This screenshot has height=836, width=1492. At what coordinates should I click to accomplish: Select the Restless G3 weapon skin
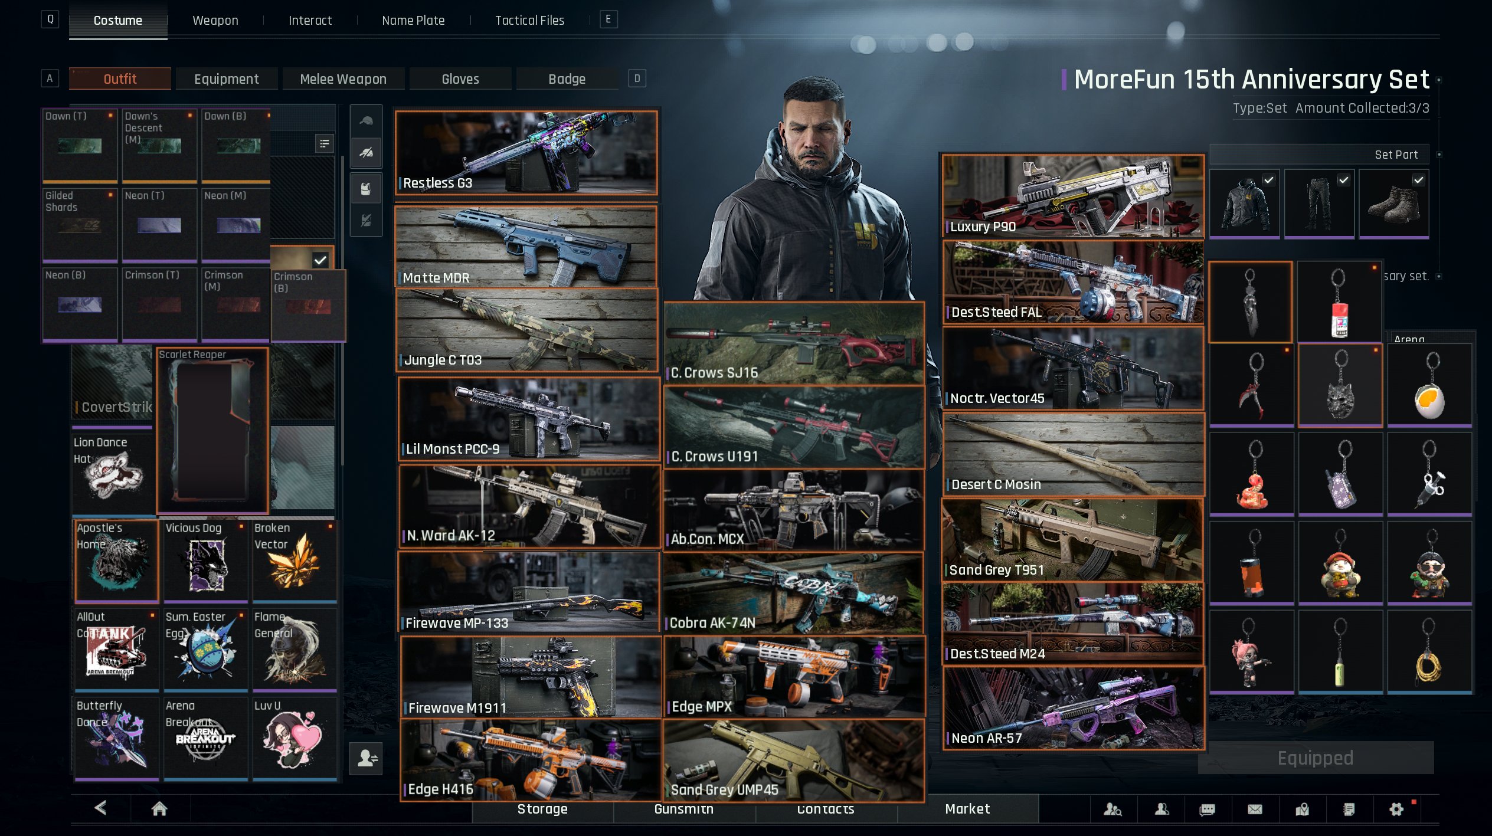click(x=526, y=152)
